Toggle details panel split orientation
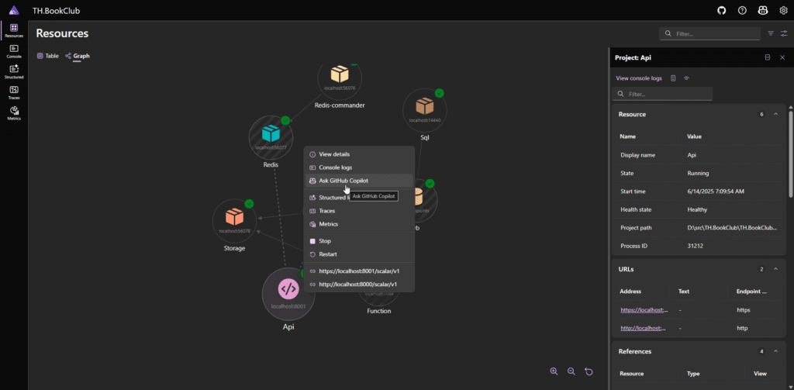 coord(767,57)
